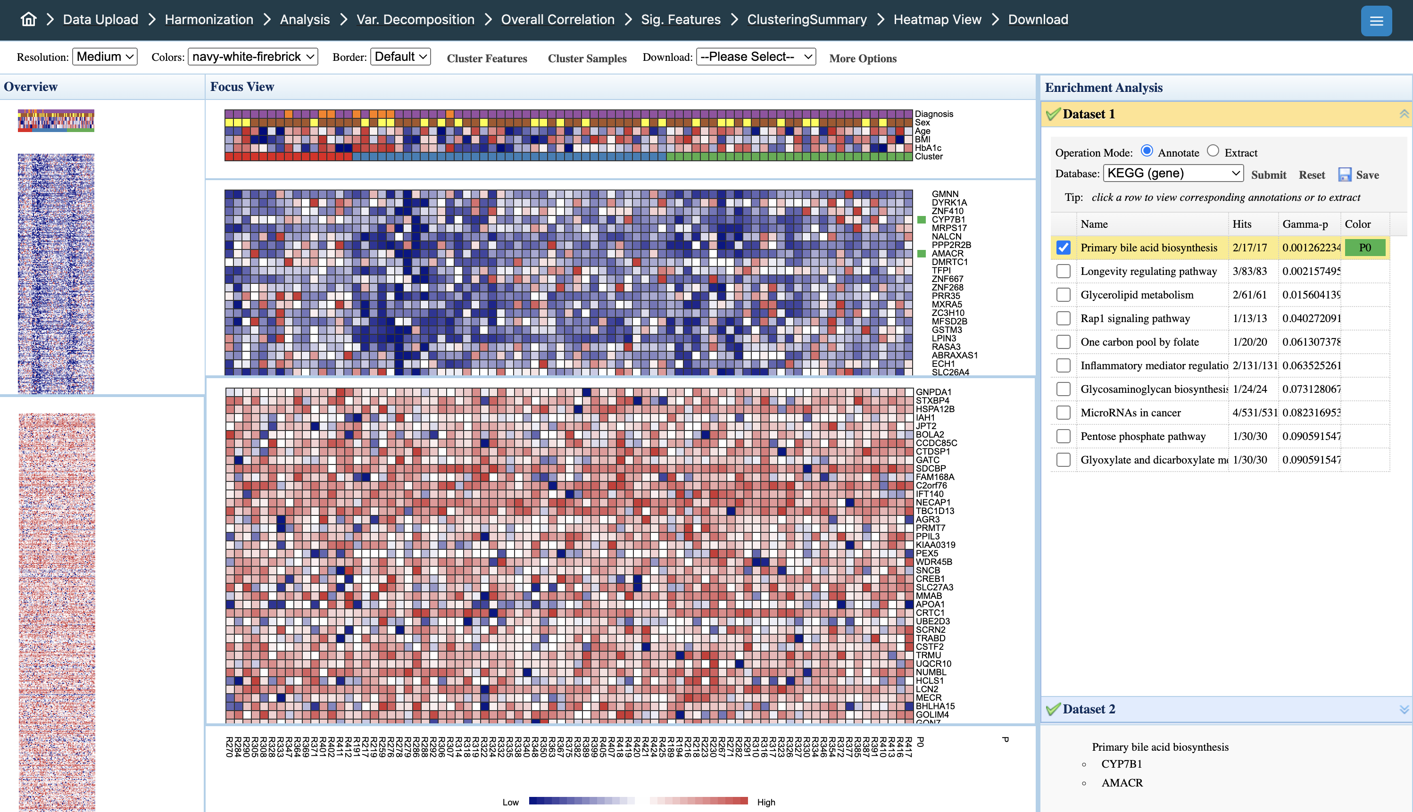The image size is (1413, 812).
Task: Go to the Sig. Features step
Action: [x=680, y=19]
